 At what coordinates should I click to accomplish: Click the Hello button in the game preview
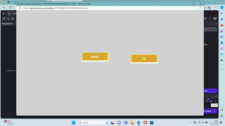pyautogui.click(x=95, y=57)
